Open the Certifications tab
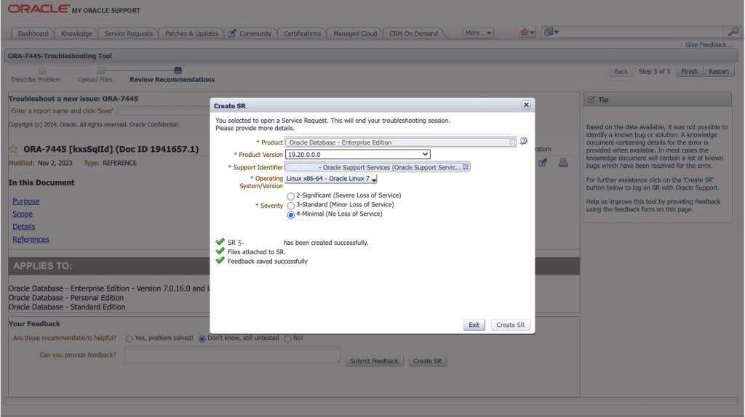The width and height of the screenshot is (745, 417). 302,33
